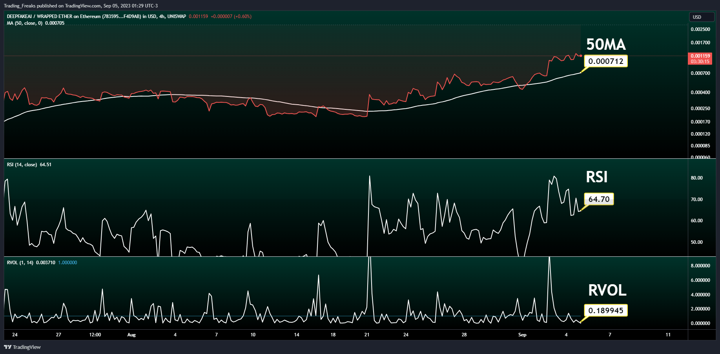Image resolution: width=720 pixels, height=354 pixels.
Task: Open the USD currency selector
Action: coord(702,17)
